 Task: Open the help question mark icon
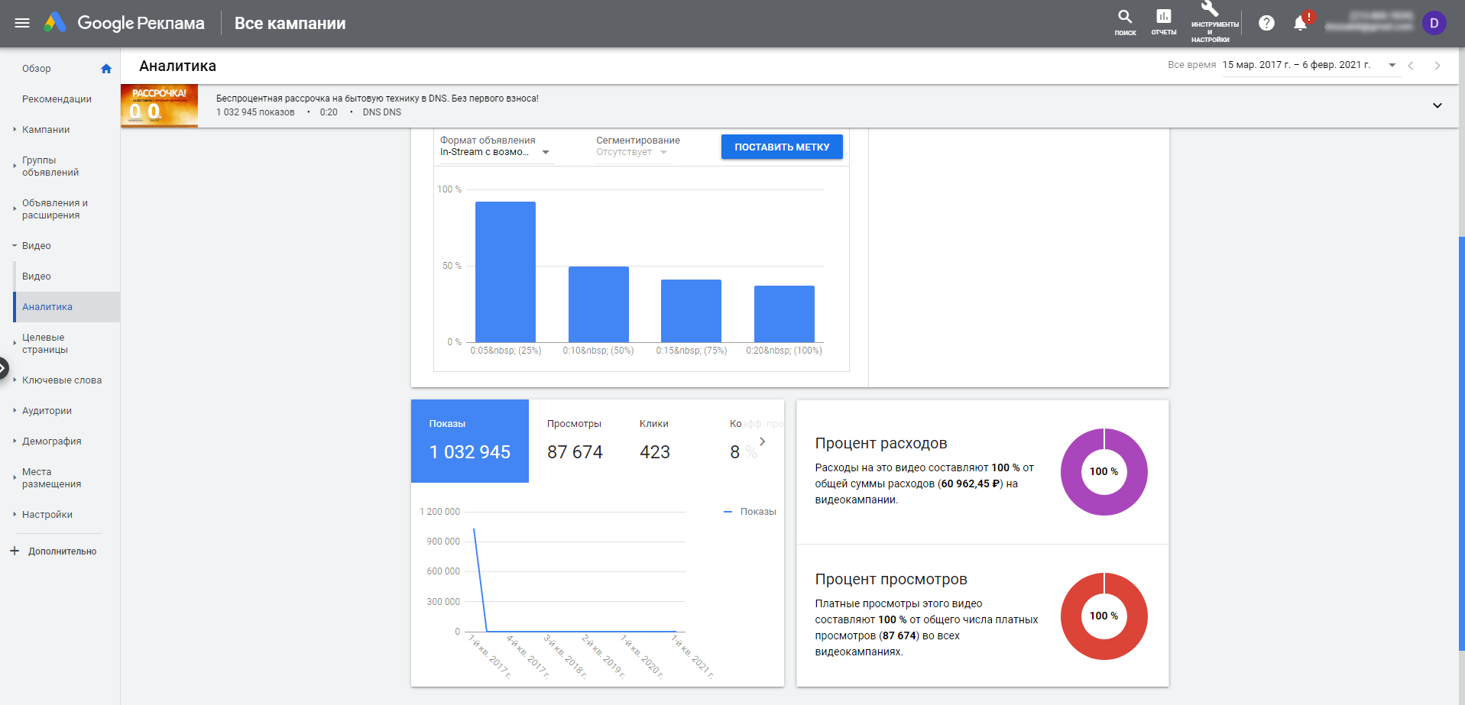(1266, 23)
